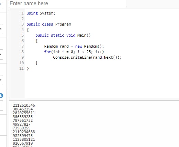The image size is (179, 147).
Task: Click the for loop line with "i < 25"
Action: pyautogui.click(x=74, y=52)
